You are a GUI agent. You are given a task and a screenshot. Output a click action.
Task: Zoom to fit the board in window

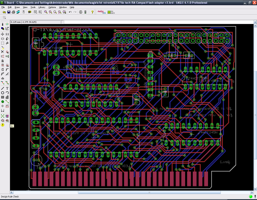coord(46,12)
